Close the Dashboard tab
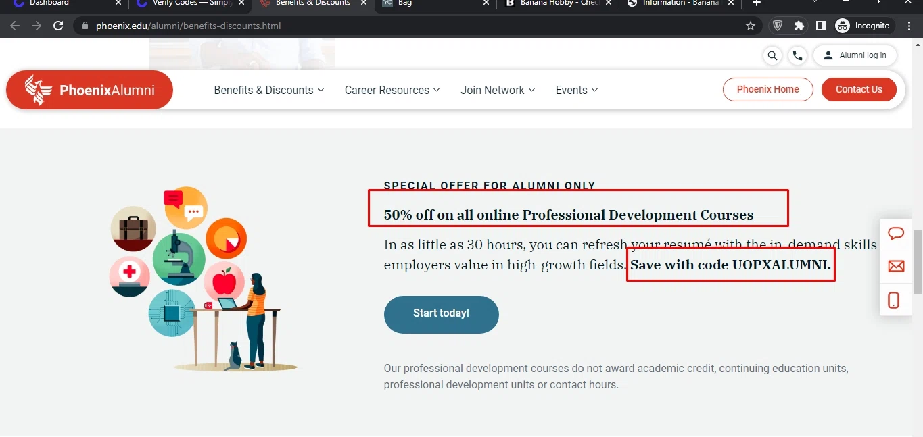The height and width of the screenshot is (437, 923). (x=118, y=3)
